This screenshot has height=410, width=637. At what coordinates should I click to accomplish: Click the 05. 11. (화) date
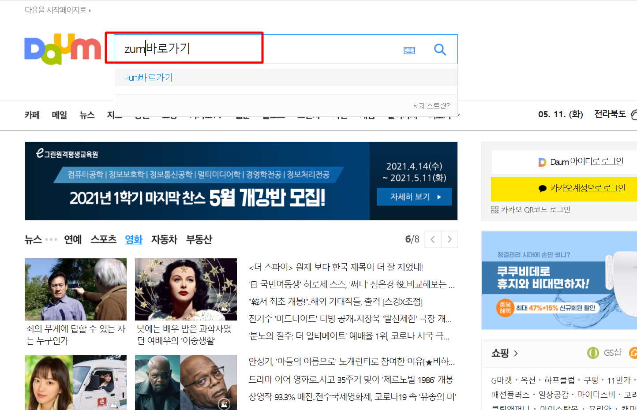click(561, 114)
